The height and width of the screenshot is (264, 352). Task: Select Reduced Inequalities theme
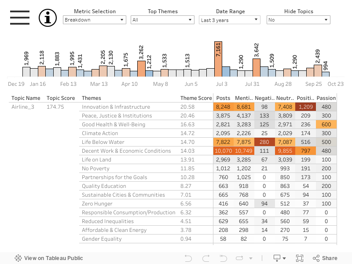click(x=107, y=221)
